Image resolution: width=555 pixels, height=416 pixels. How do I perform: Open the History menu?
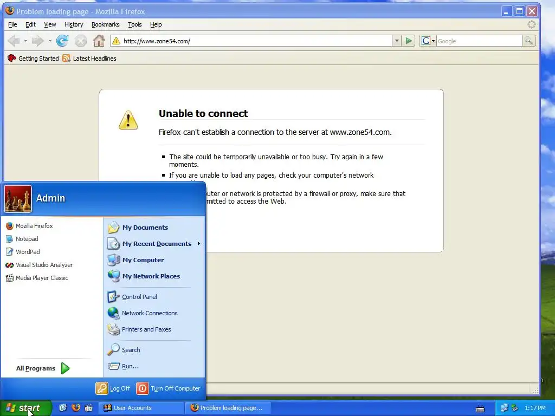pos(74,24)
